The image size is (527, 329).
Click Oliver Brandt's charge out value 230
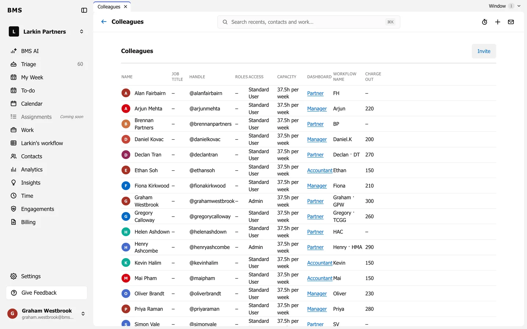(369, 294)
